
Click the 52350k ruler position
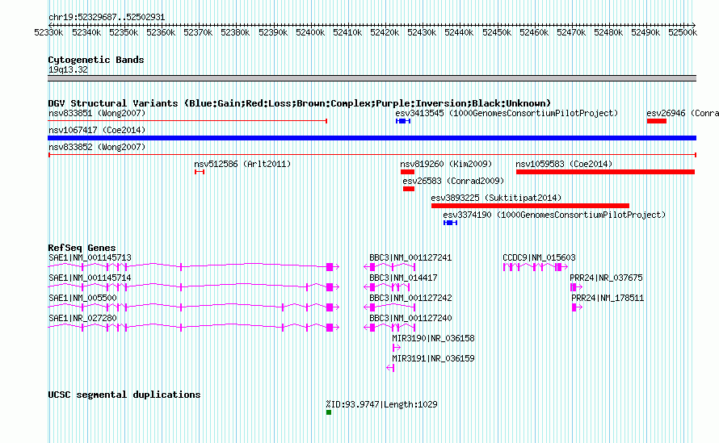[124, 32]
